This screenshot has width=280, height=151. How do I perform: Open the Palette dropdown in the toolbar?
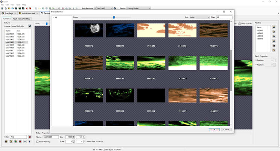138,8
